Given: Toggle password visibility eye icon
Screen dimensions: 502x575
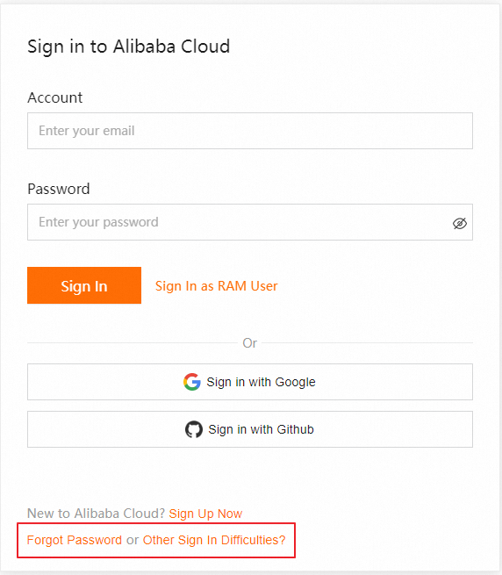Looking at the screenshot, I should click(x=460, y=223).
